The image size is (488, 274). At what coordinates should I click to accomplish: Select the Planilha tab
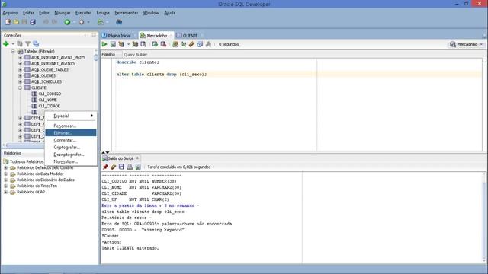(x=108, y=54)
